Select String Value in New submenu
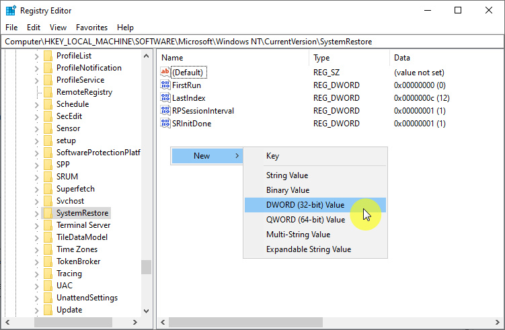The width and height of the screenshot is (505, 330). pos(287,175)
